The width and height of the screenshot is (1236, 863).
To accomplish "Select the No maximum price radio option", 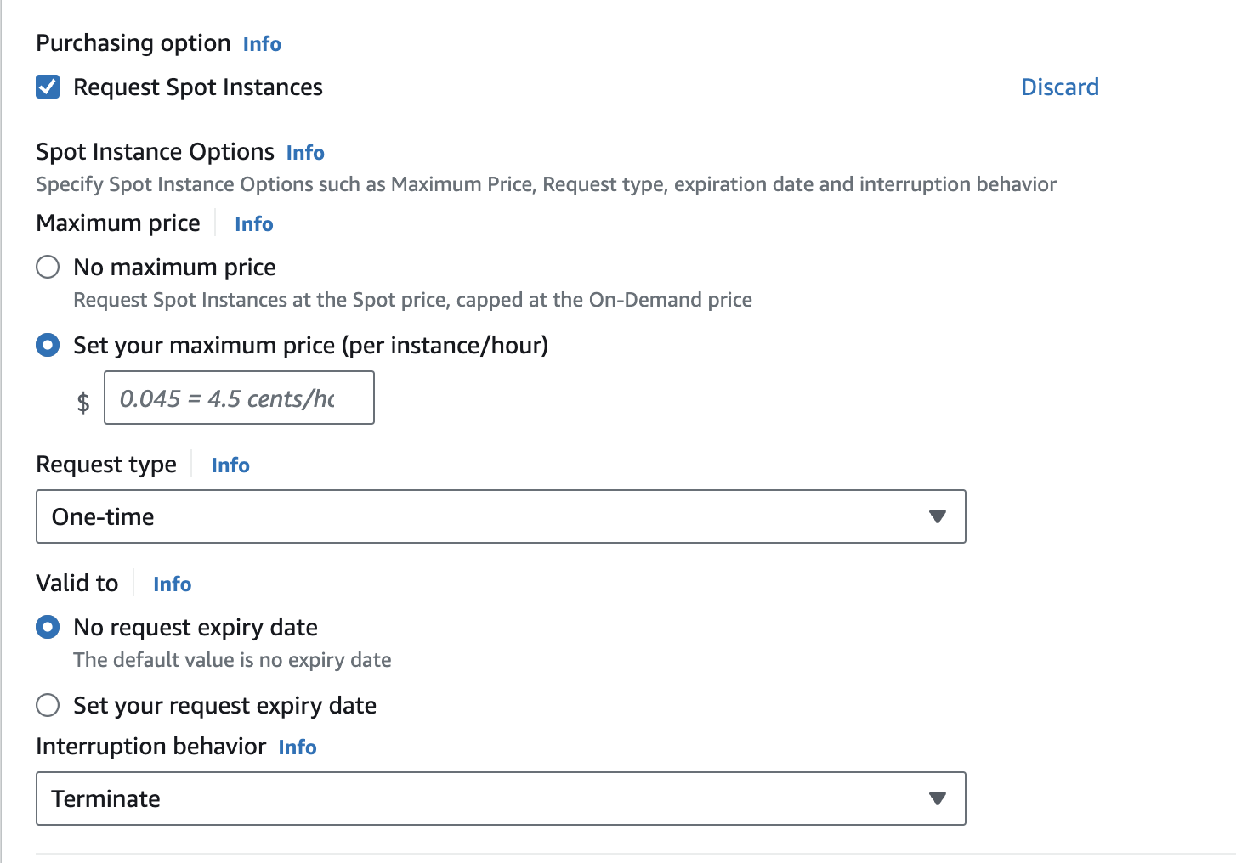I will click(x=48, y=268).
